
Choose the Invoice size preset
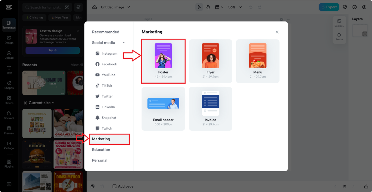[210, 109]
